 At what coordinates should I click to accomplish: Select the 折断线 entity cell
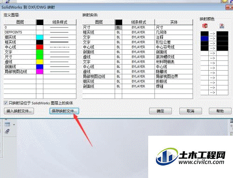point(174,81)
